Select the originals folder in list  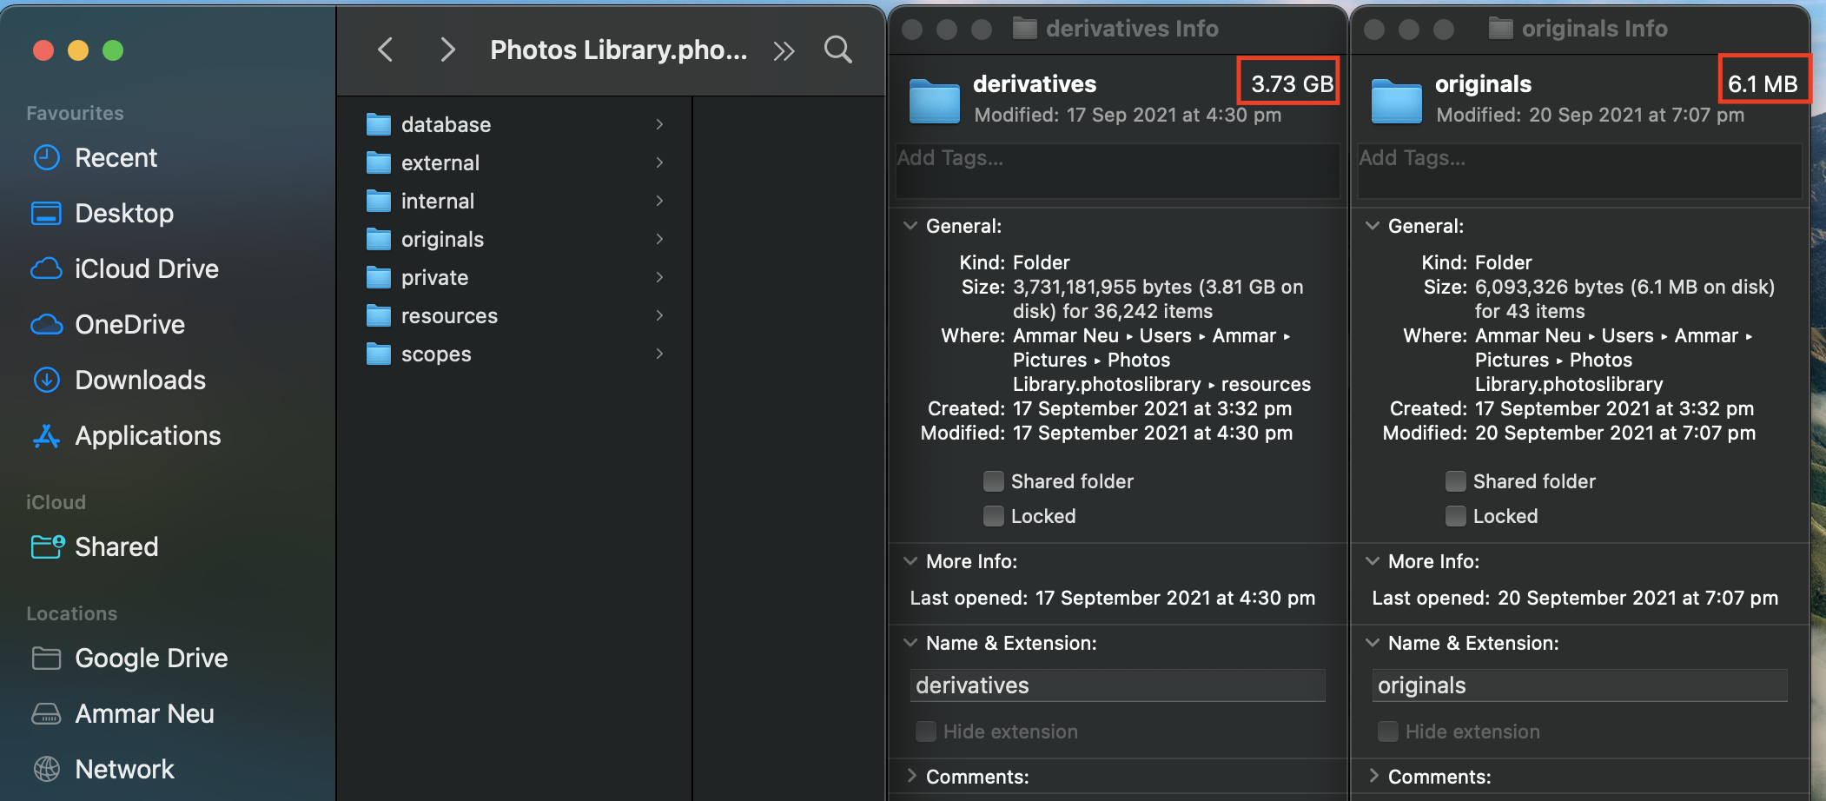pyautogui.click(x=442, y=240)
